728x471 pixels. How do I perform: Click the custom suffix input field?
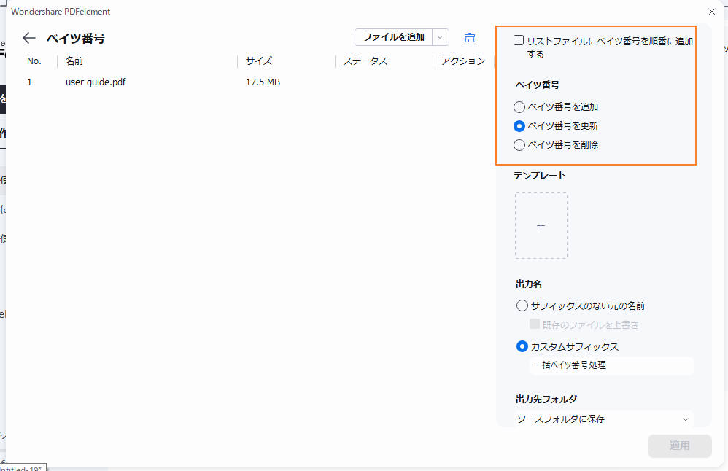pos(611,365)
